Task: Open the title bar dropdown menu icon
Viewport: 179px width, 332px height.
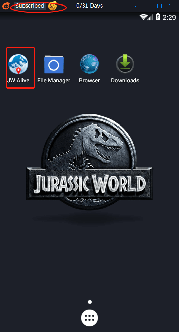Action: tap(136, 6)
